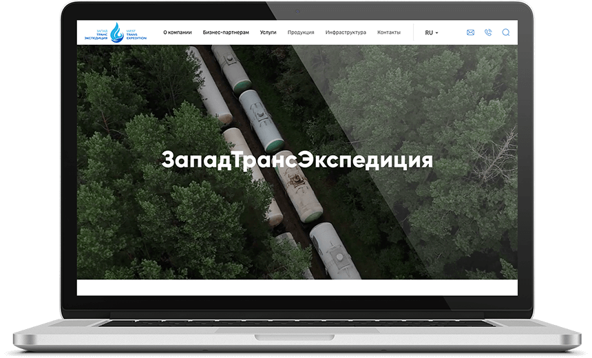Screen dimensions: 592x358
Task: Expand the RU language dropdown
Action: click(x=432, y=33)
